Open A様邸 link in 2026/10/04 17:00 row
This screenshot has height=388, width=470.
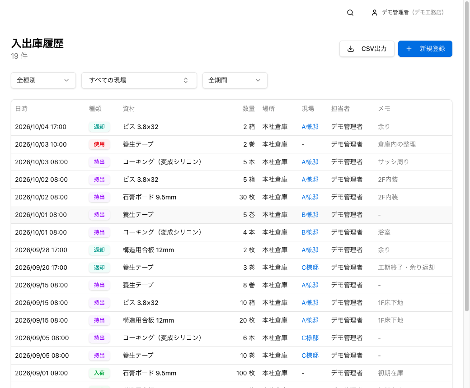(310, 127)
